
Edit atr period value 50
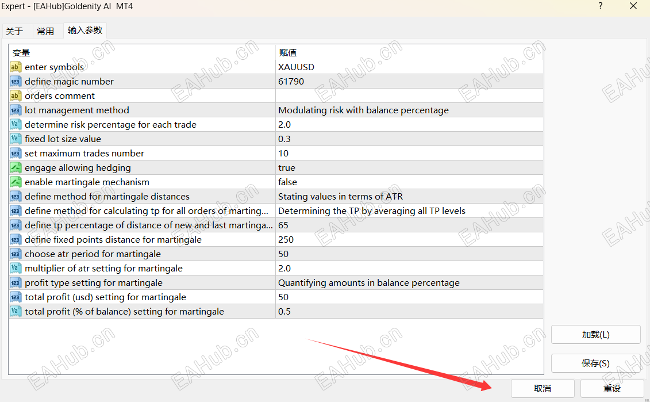(x=409, y=254)
